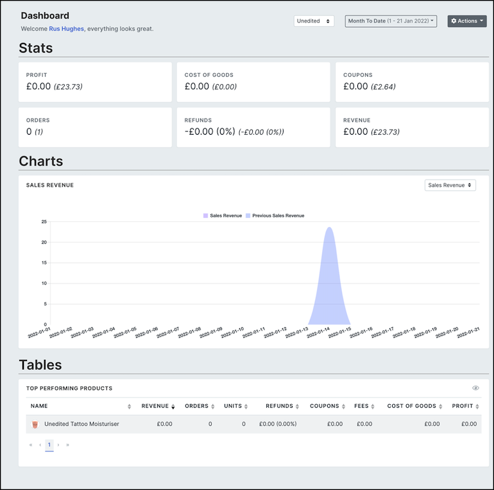Sort table by Profit column arrows

click(x=477, y=407)
